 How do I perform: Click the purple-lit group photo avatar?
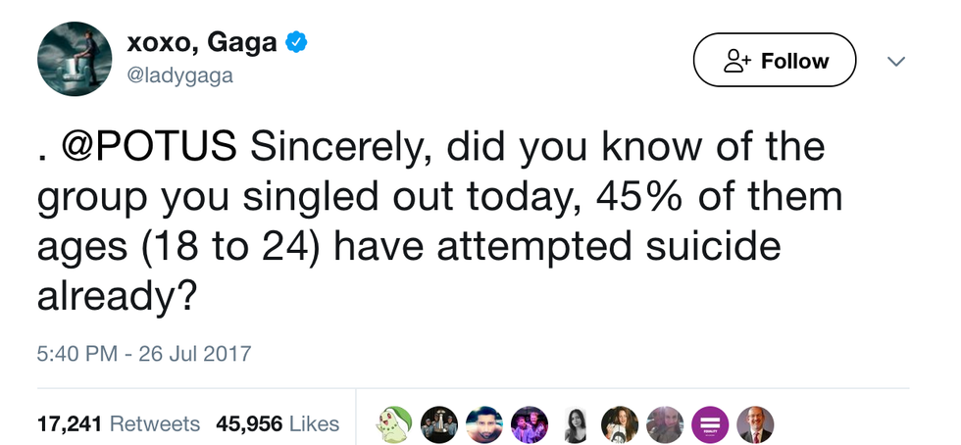(x=530, y=423)
